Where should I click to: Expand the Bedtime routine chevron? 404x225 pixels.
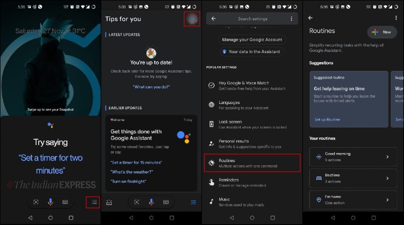coord(387,178)
